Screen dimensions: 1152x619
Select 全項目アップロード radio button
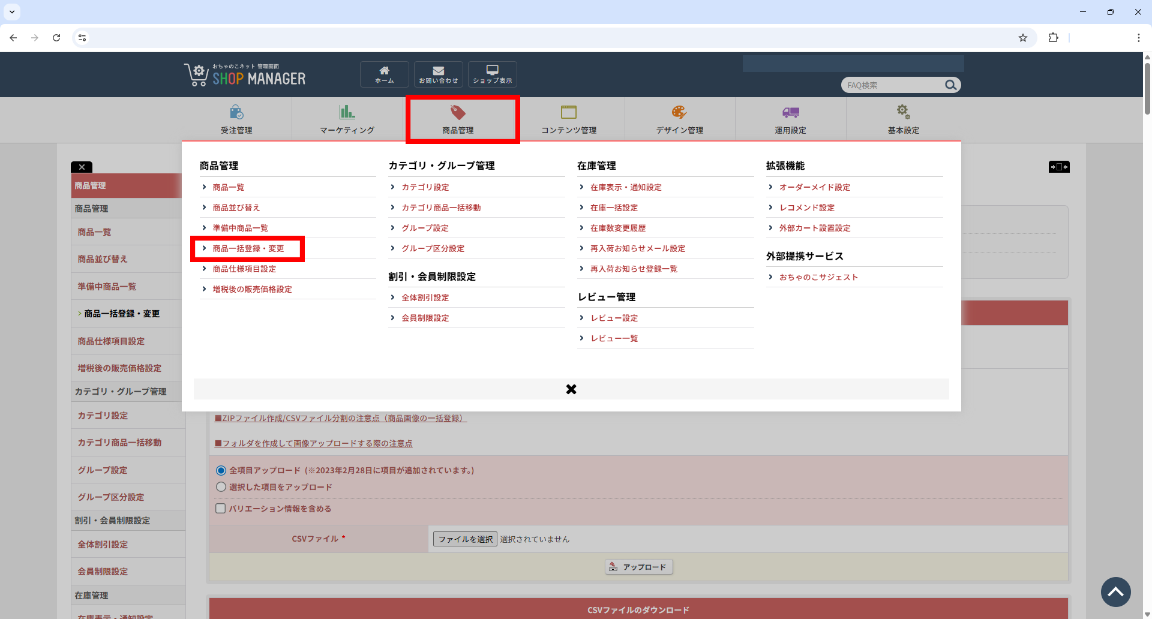click(221, 471)
